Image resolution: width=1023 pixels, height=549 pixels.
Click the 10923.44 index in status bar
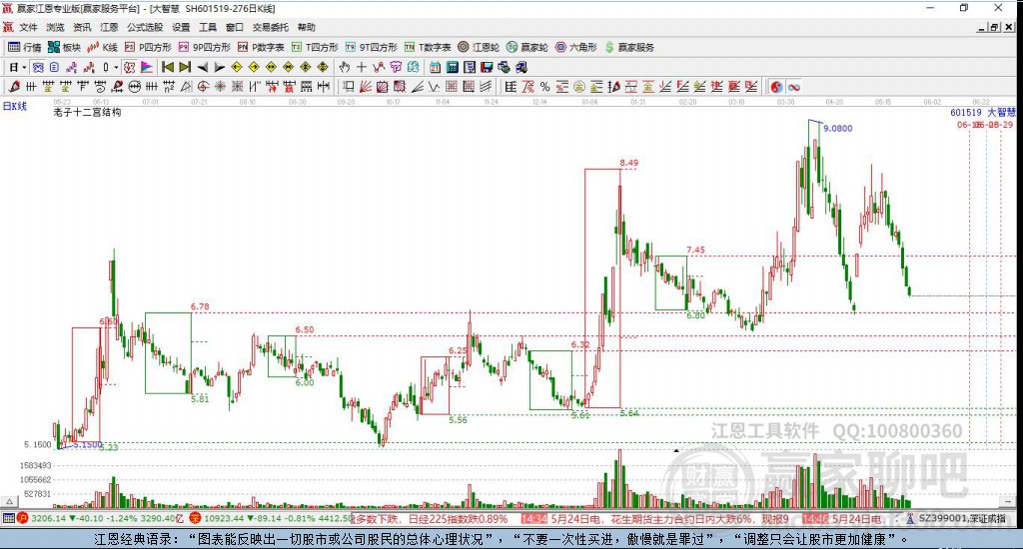tap(224, 518)
